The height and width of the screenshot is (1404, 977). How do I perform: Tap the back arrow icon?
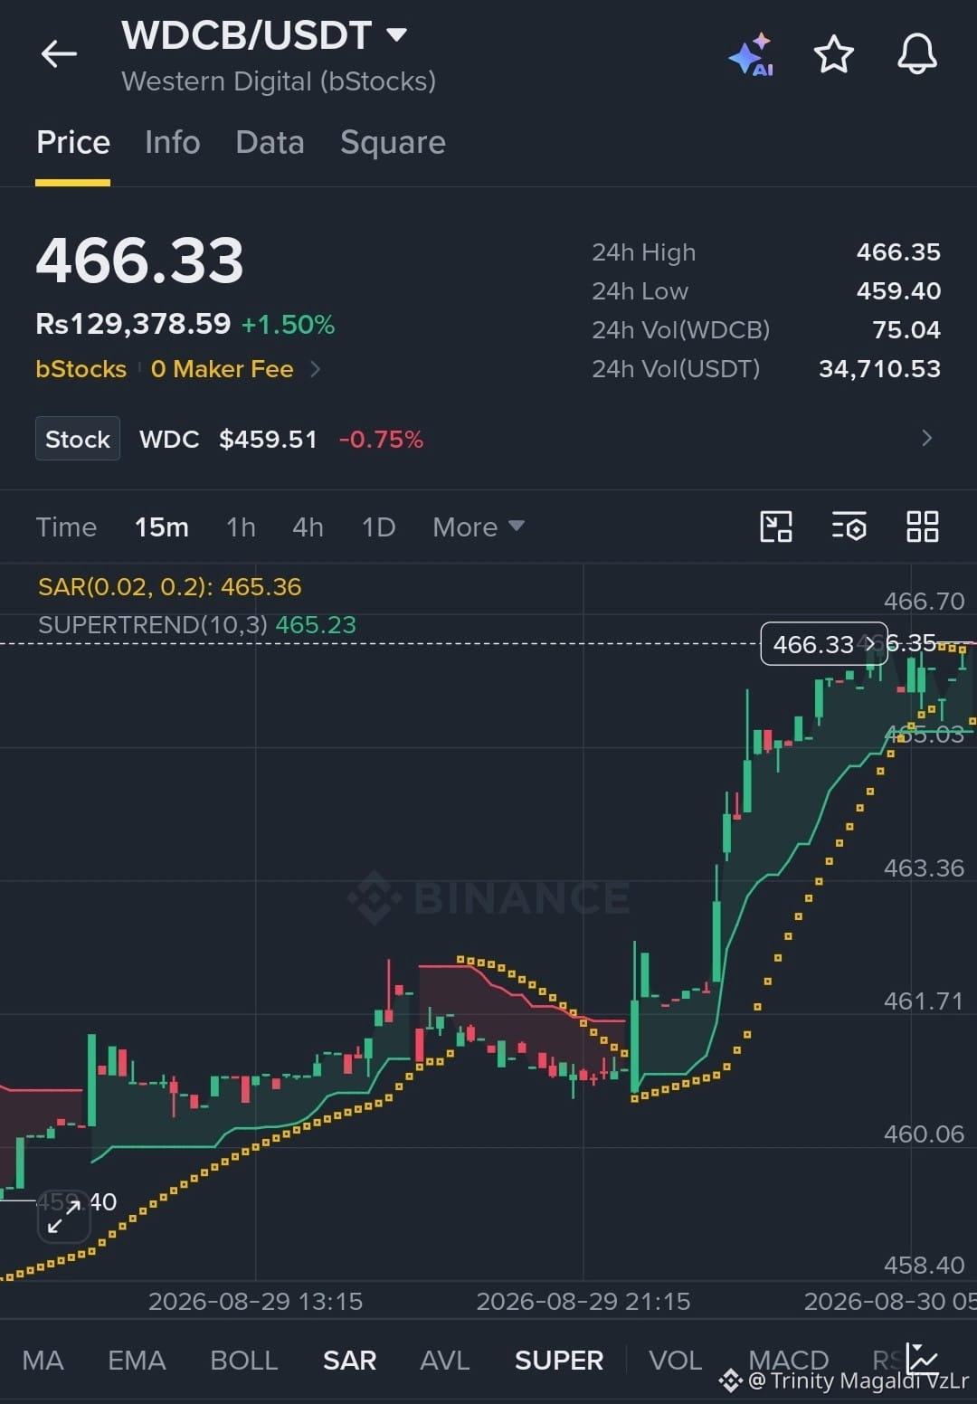(x=59, y=54)
